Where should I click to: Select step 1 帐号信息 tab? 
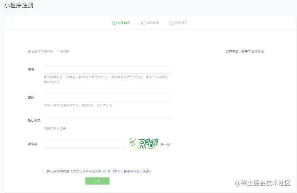(121, 23)
